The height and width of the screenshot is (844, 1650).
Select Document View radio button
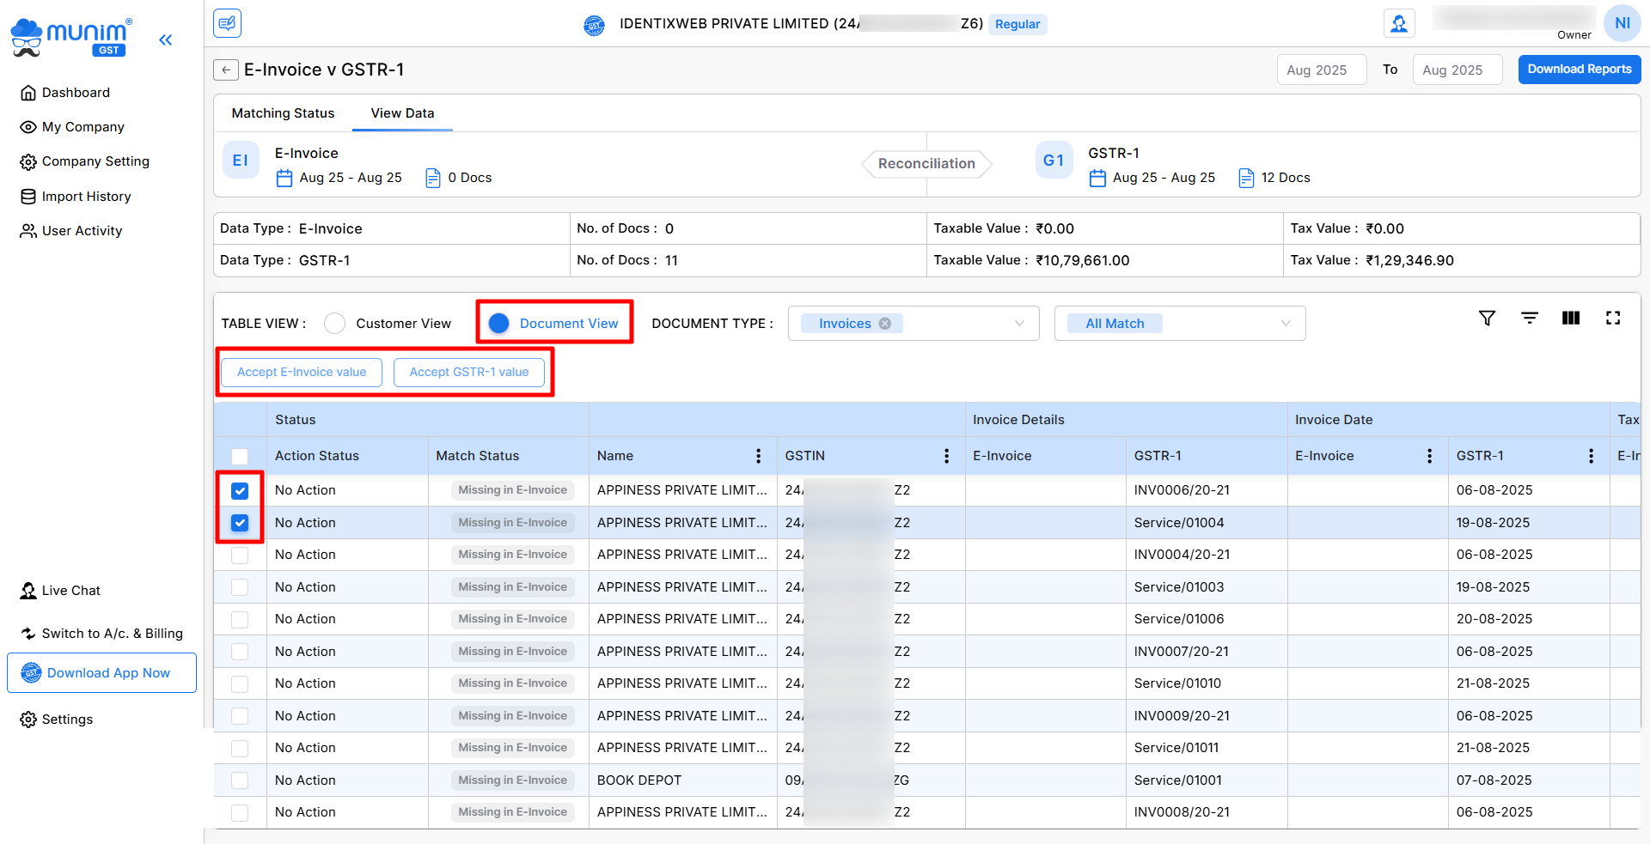498,324
